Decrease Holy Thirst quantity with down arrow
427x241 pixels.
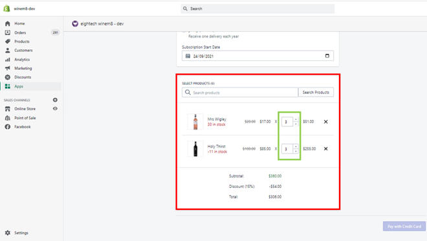[x=296, y=151]
